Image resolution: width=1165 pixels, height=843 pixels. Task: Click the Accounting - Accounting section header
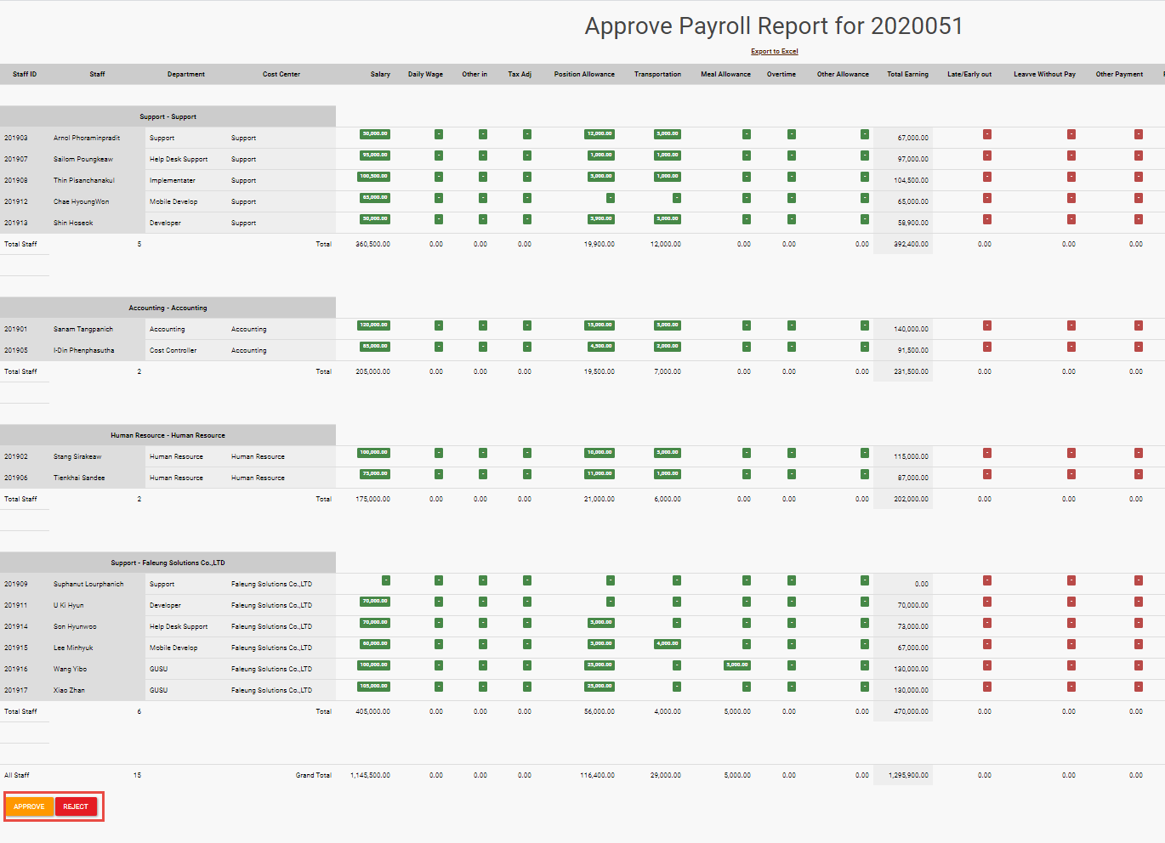pyautogui.click(x=168, y=307)
